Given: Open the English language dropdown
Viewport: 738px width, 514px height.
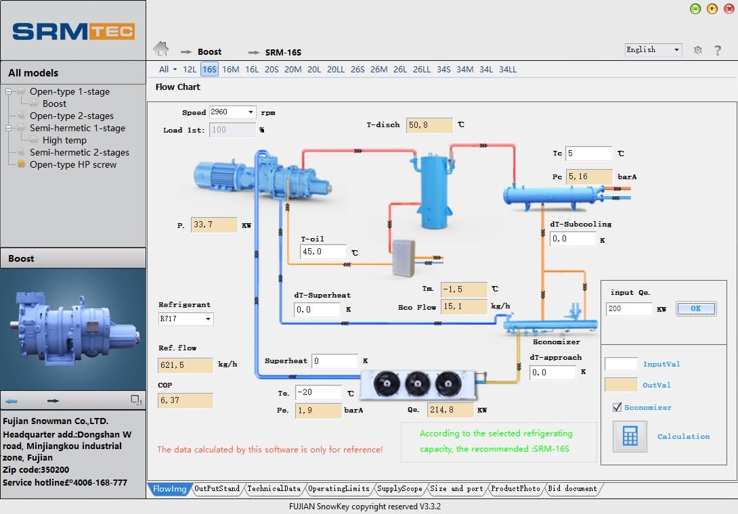Looking at the screenshot, I should point(676,50).
